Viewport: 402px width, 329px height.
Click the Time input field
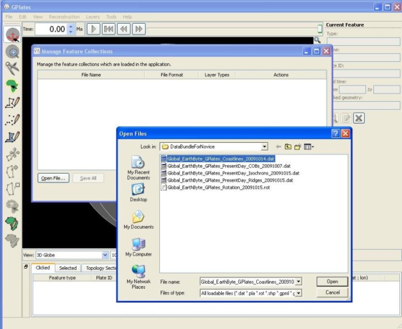pyautogui.click(x=51, y=29)
